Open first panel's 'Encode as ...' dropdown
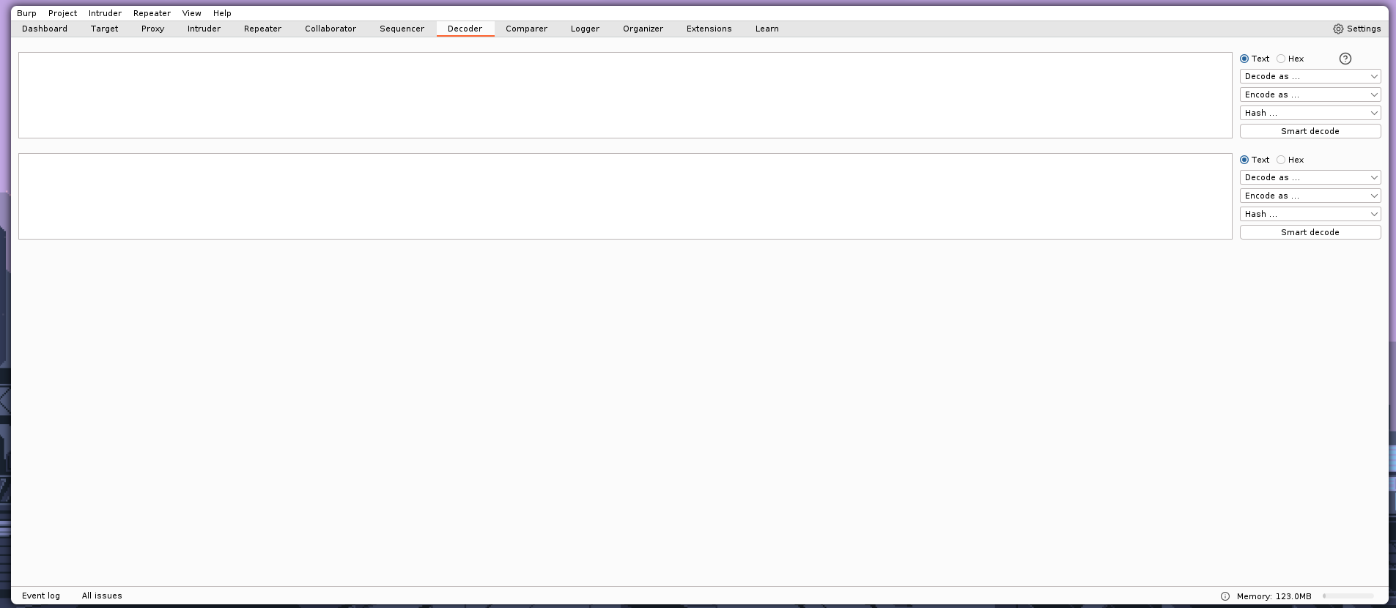1396x608 pixels. (x=1310, y=94)
